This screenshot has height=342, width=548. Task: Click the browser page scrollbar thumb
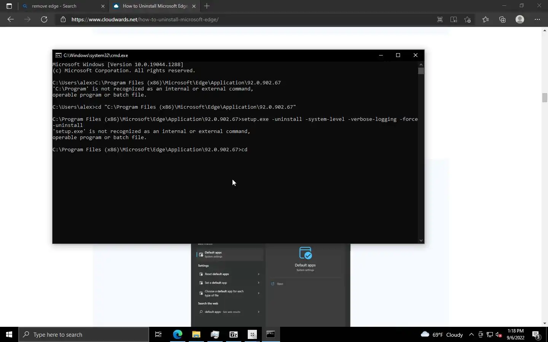click(545, 97)
